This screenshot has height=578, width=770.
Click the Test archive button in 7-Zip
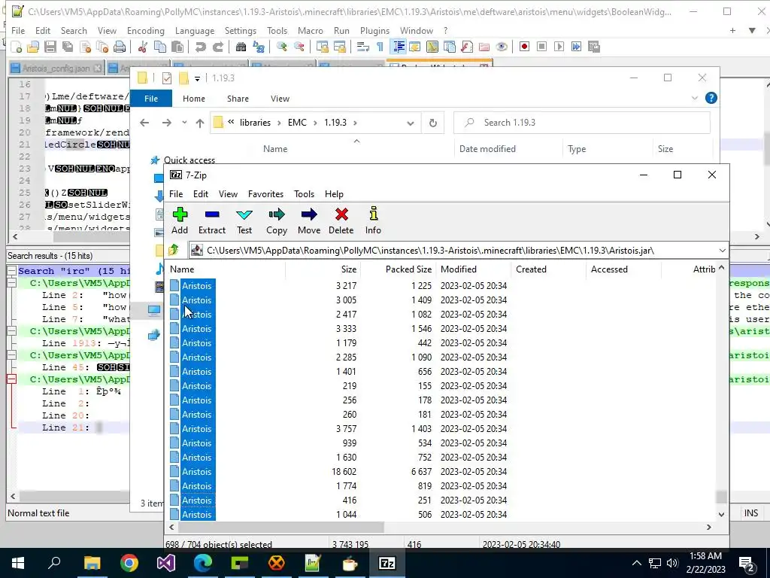point(244,221)
